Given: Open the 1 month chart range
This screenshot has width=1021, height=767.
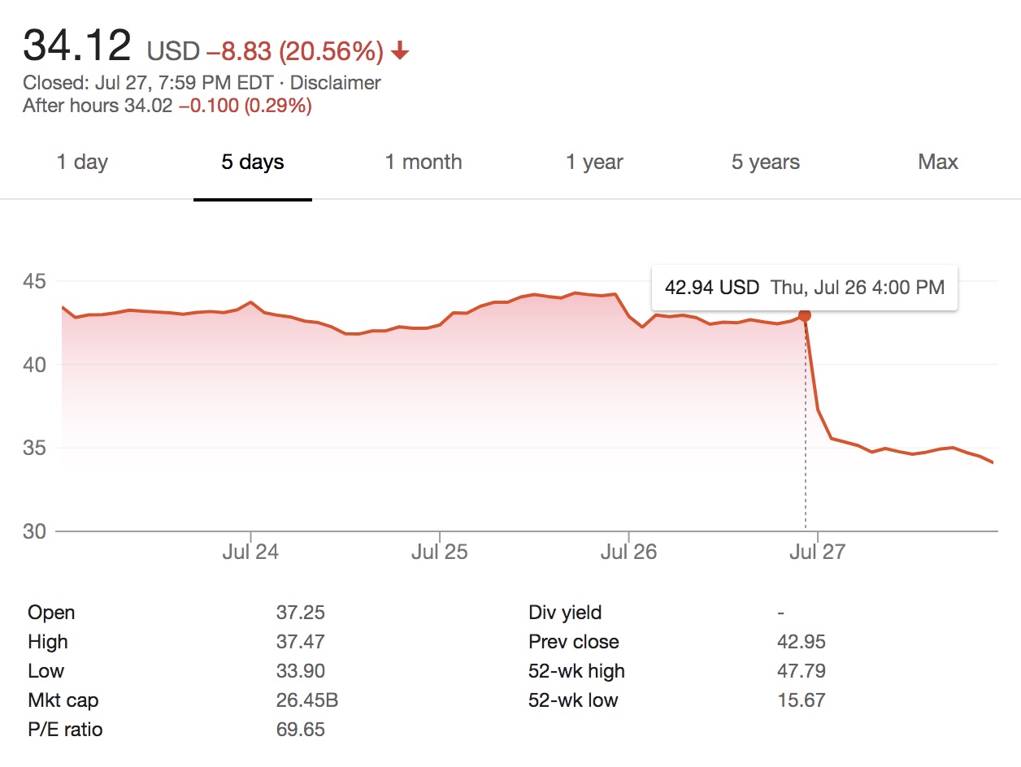Looking at the screenshot, I should tap(424, 162).
